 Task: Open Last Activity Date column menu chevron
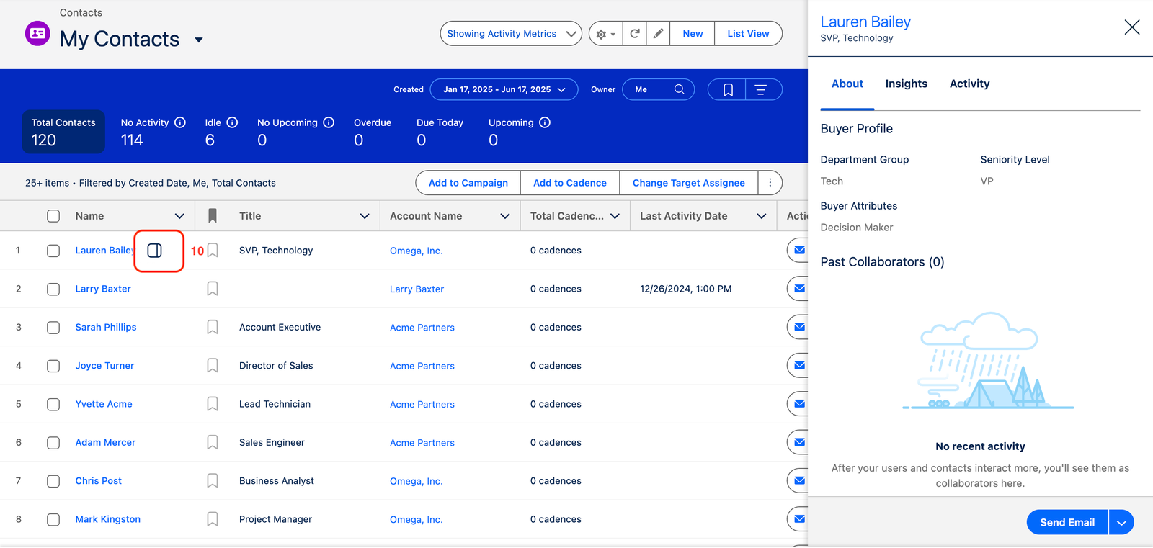(761, 216)
